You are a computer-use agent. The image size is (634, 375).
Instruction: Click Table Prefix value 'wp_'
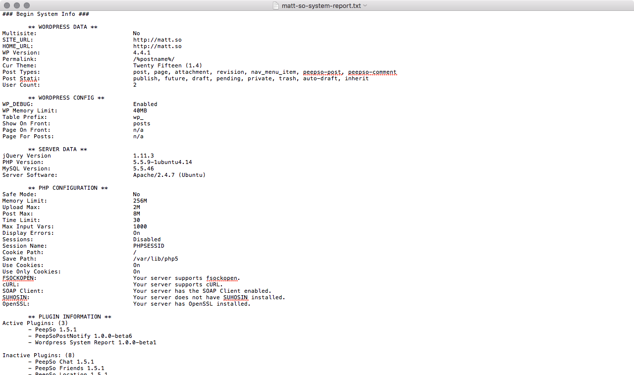click(x=138, y=117)
